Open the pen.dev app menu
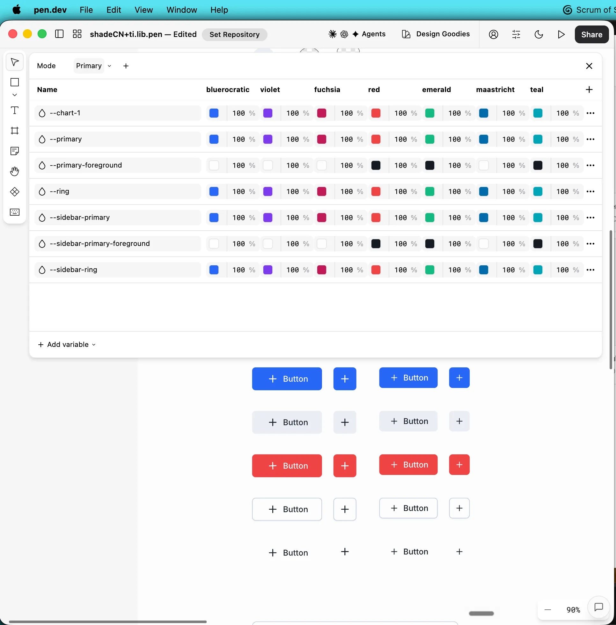Image resolution: width=616 pixels, height=625 pixels. tap(50, 10)
